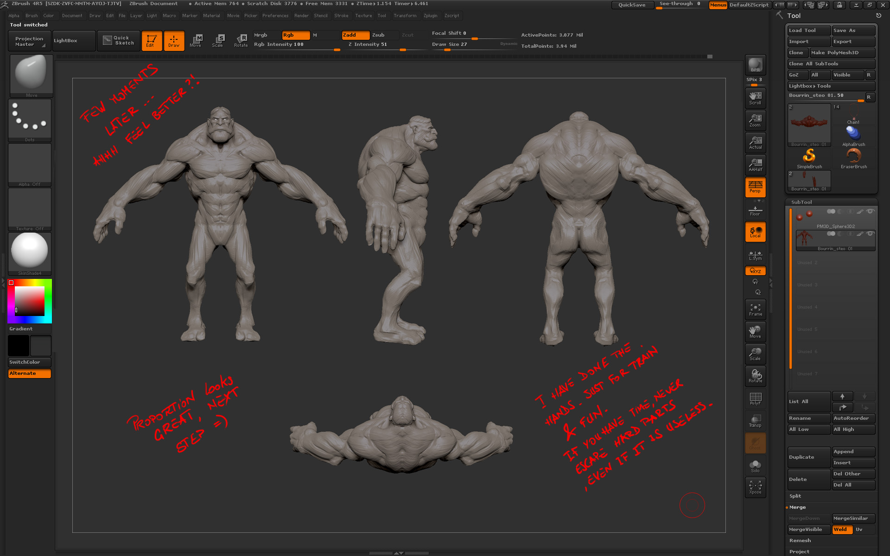Toggle the Zadd button
The image size is (890, 556).
point(356,35)
